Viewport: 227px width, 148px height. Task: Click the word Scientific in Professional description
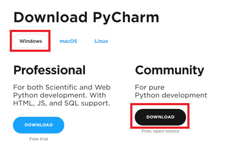point(61,87)
